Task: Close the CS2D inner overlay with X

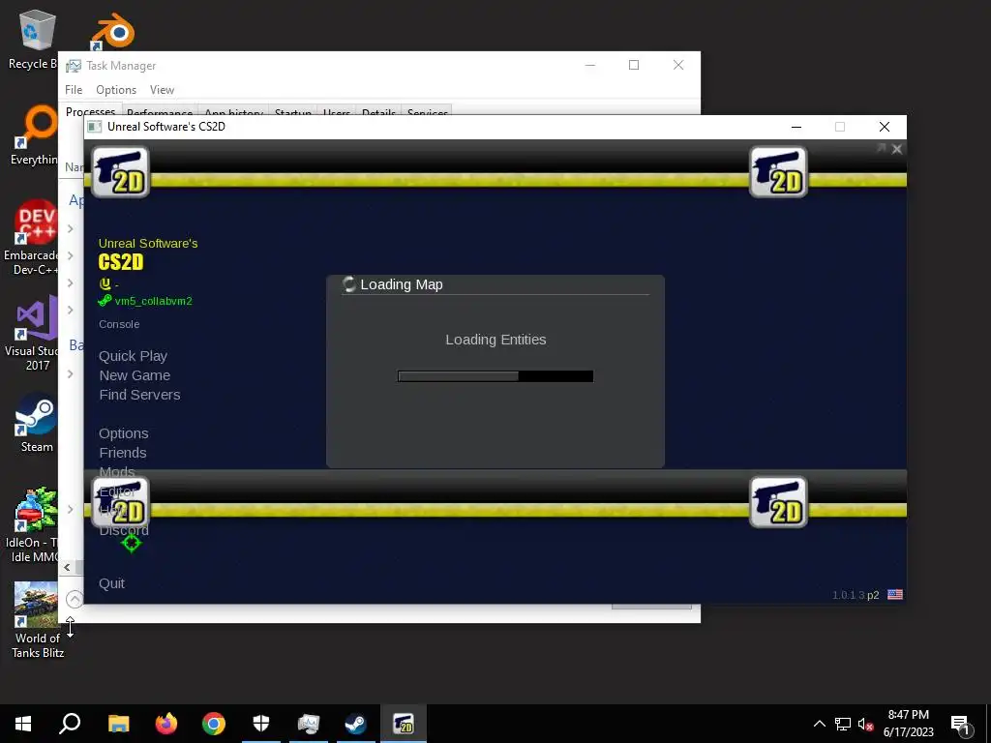Action: 897,149
